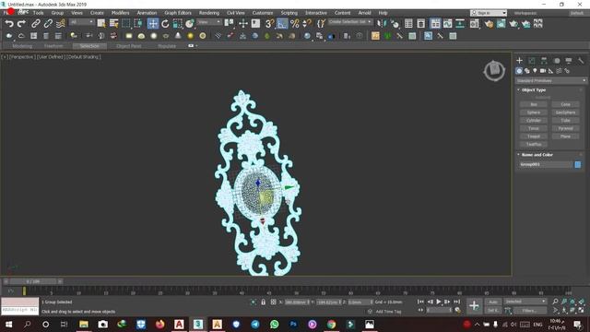
Task: Click the Box primitive button
Action: coord(534,104)
